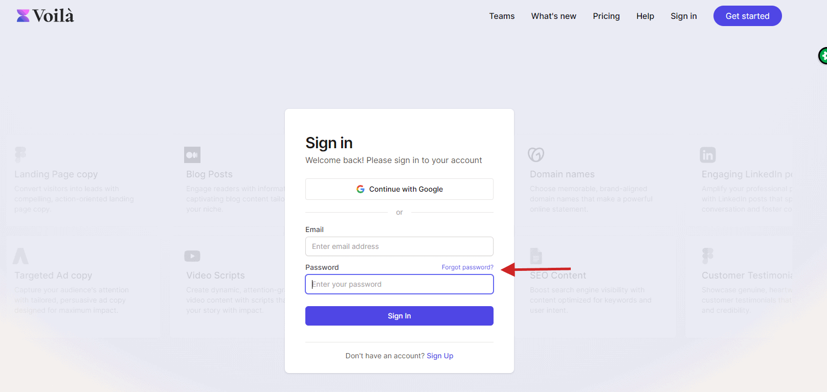The image size is (827, 392).
Task: Click the SEO Content document icon
Action: [536, 256]
